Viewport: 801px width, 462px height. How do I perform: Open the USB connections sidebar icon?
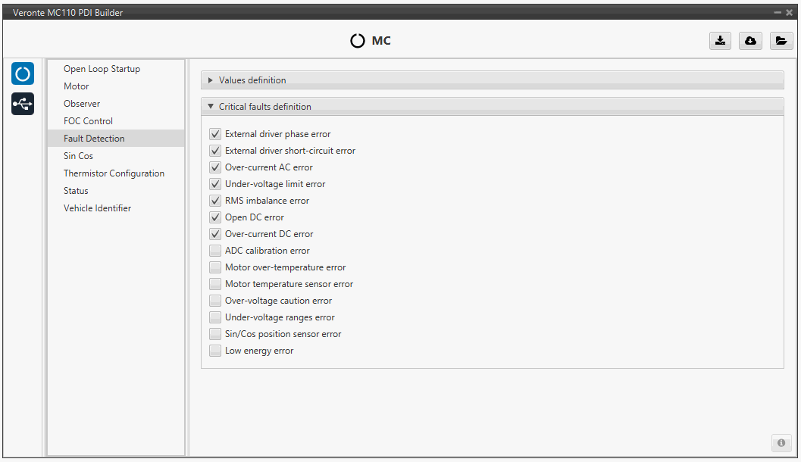pyautogui.click(x=23, y=104)
